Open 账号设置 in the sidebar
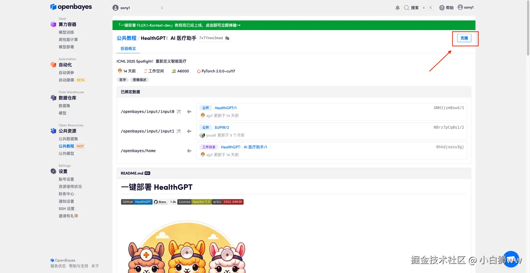Image resolution: width=530 pixels, height=273 pixels. (x=66, y=179)
